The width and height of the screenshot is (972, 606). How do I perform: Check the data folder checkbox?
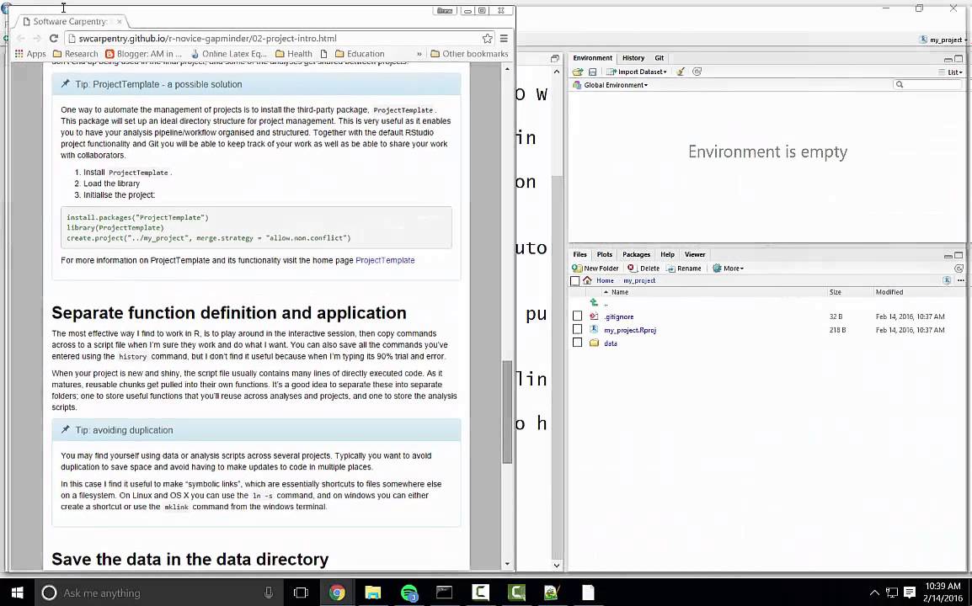coord(577,343)
